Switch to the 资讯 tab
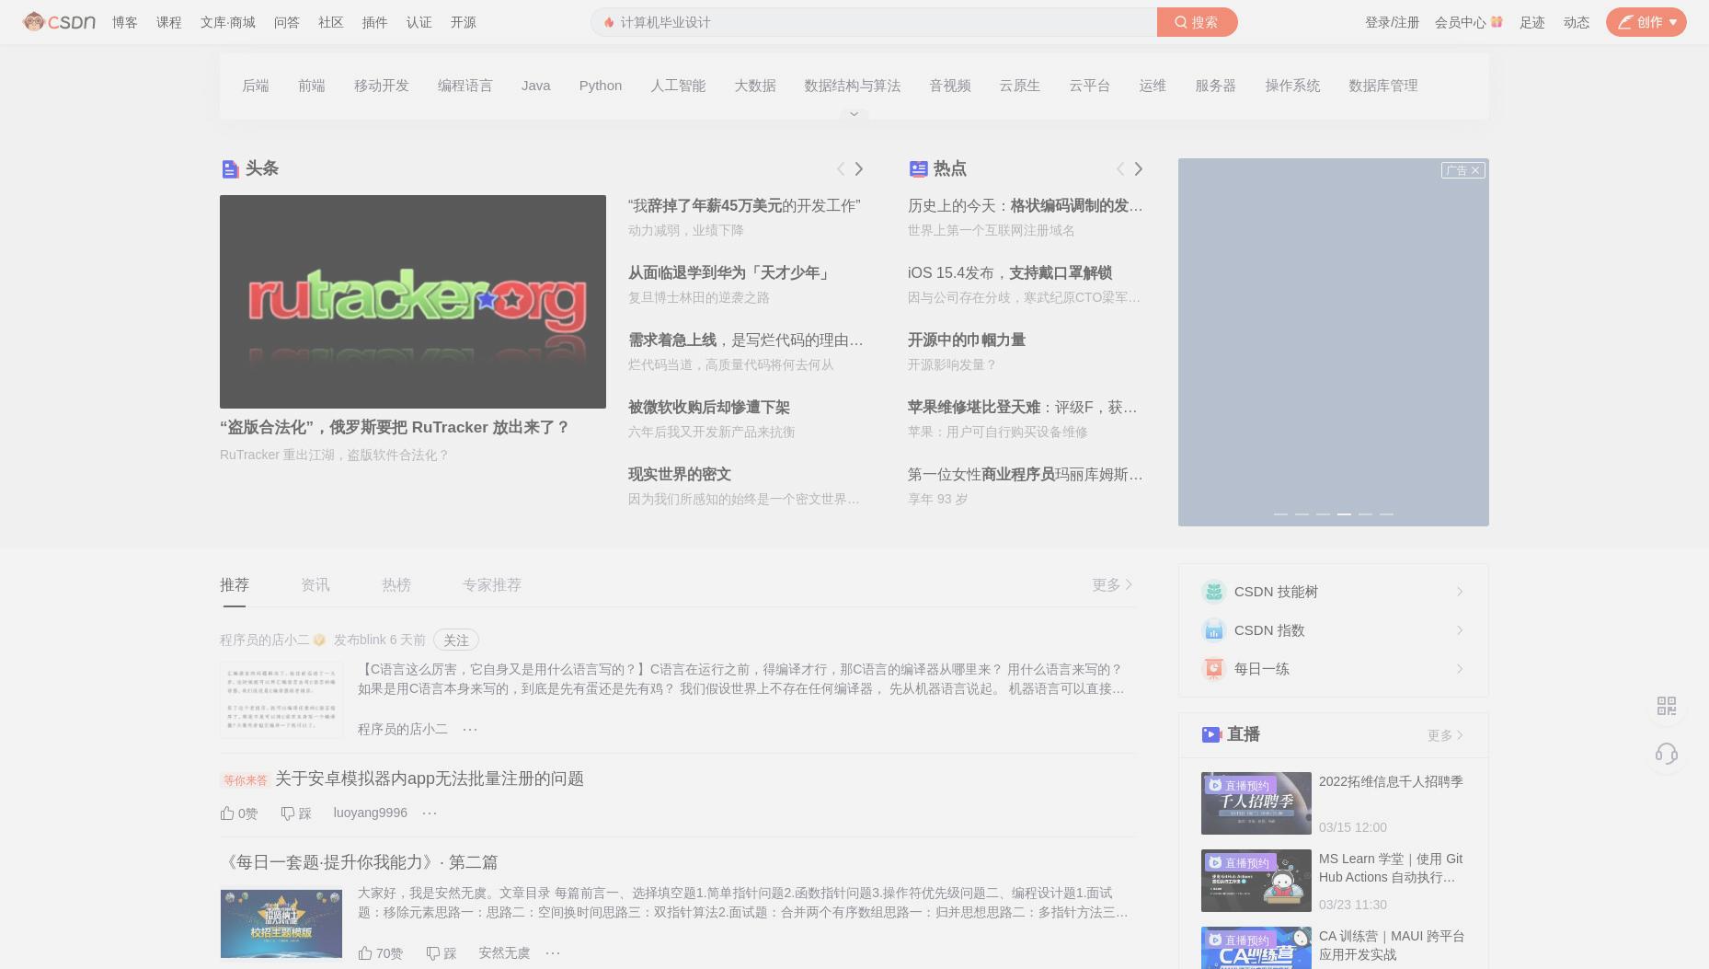 (x=315, y=584)
